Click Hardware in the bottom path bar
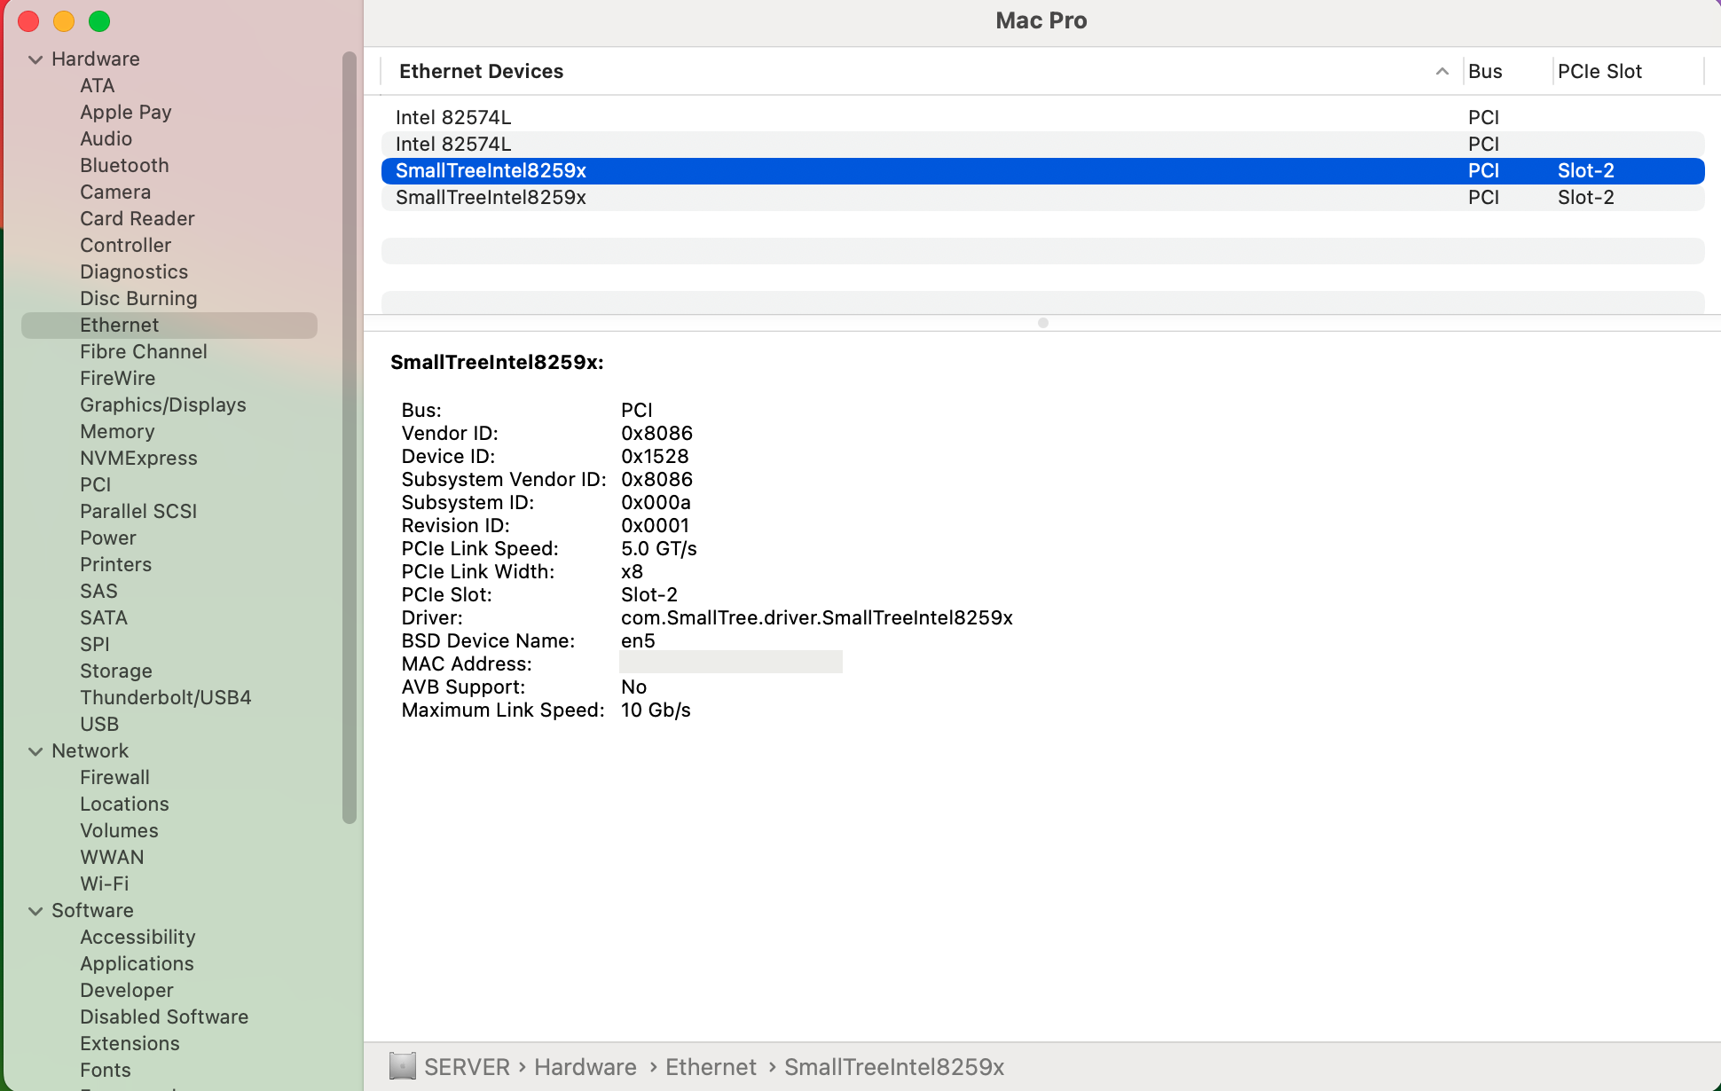1721x1091 pixels. point(585,1067)
